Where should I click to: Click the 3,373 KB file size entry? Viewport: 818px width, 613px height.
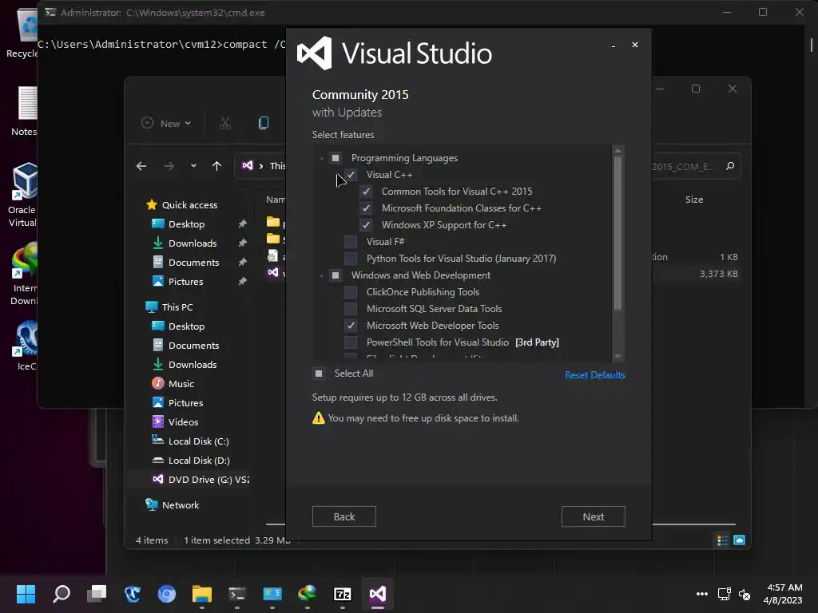point(718,274)
